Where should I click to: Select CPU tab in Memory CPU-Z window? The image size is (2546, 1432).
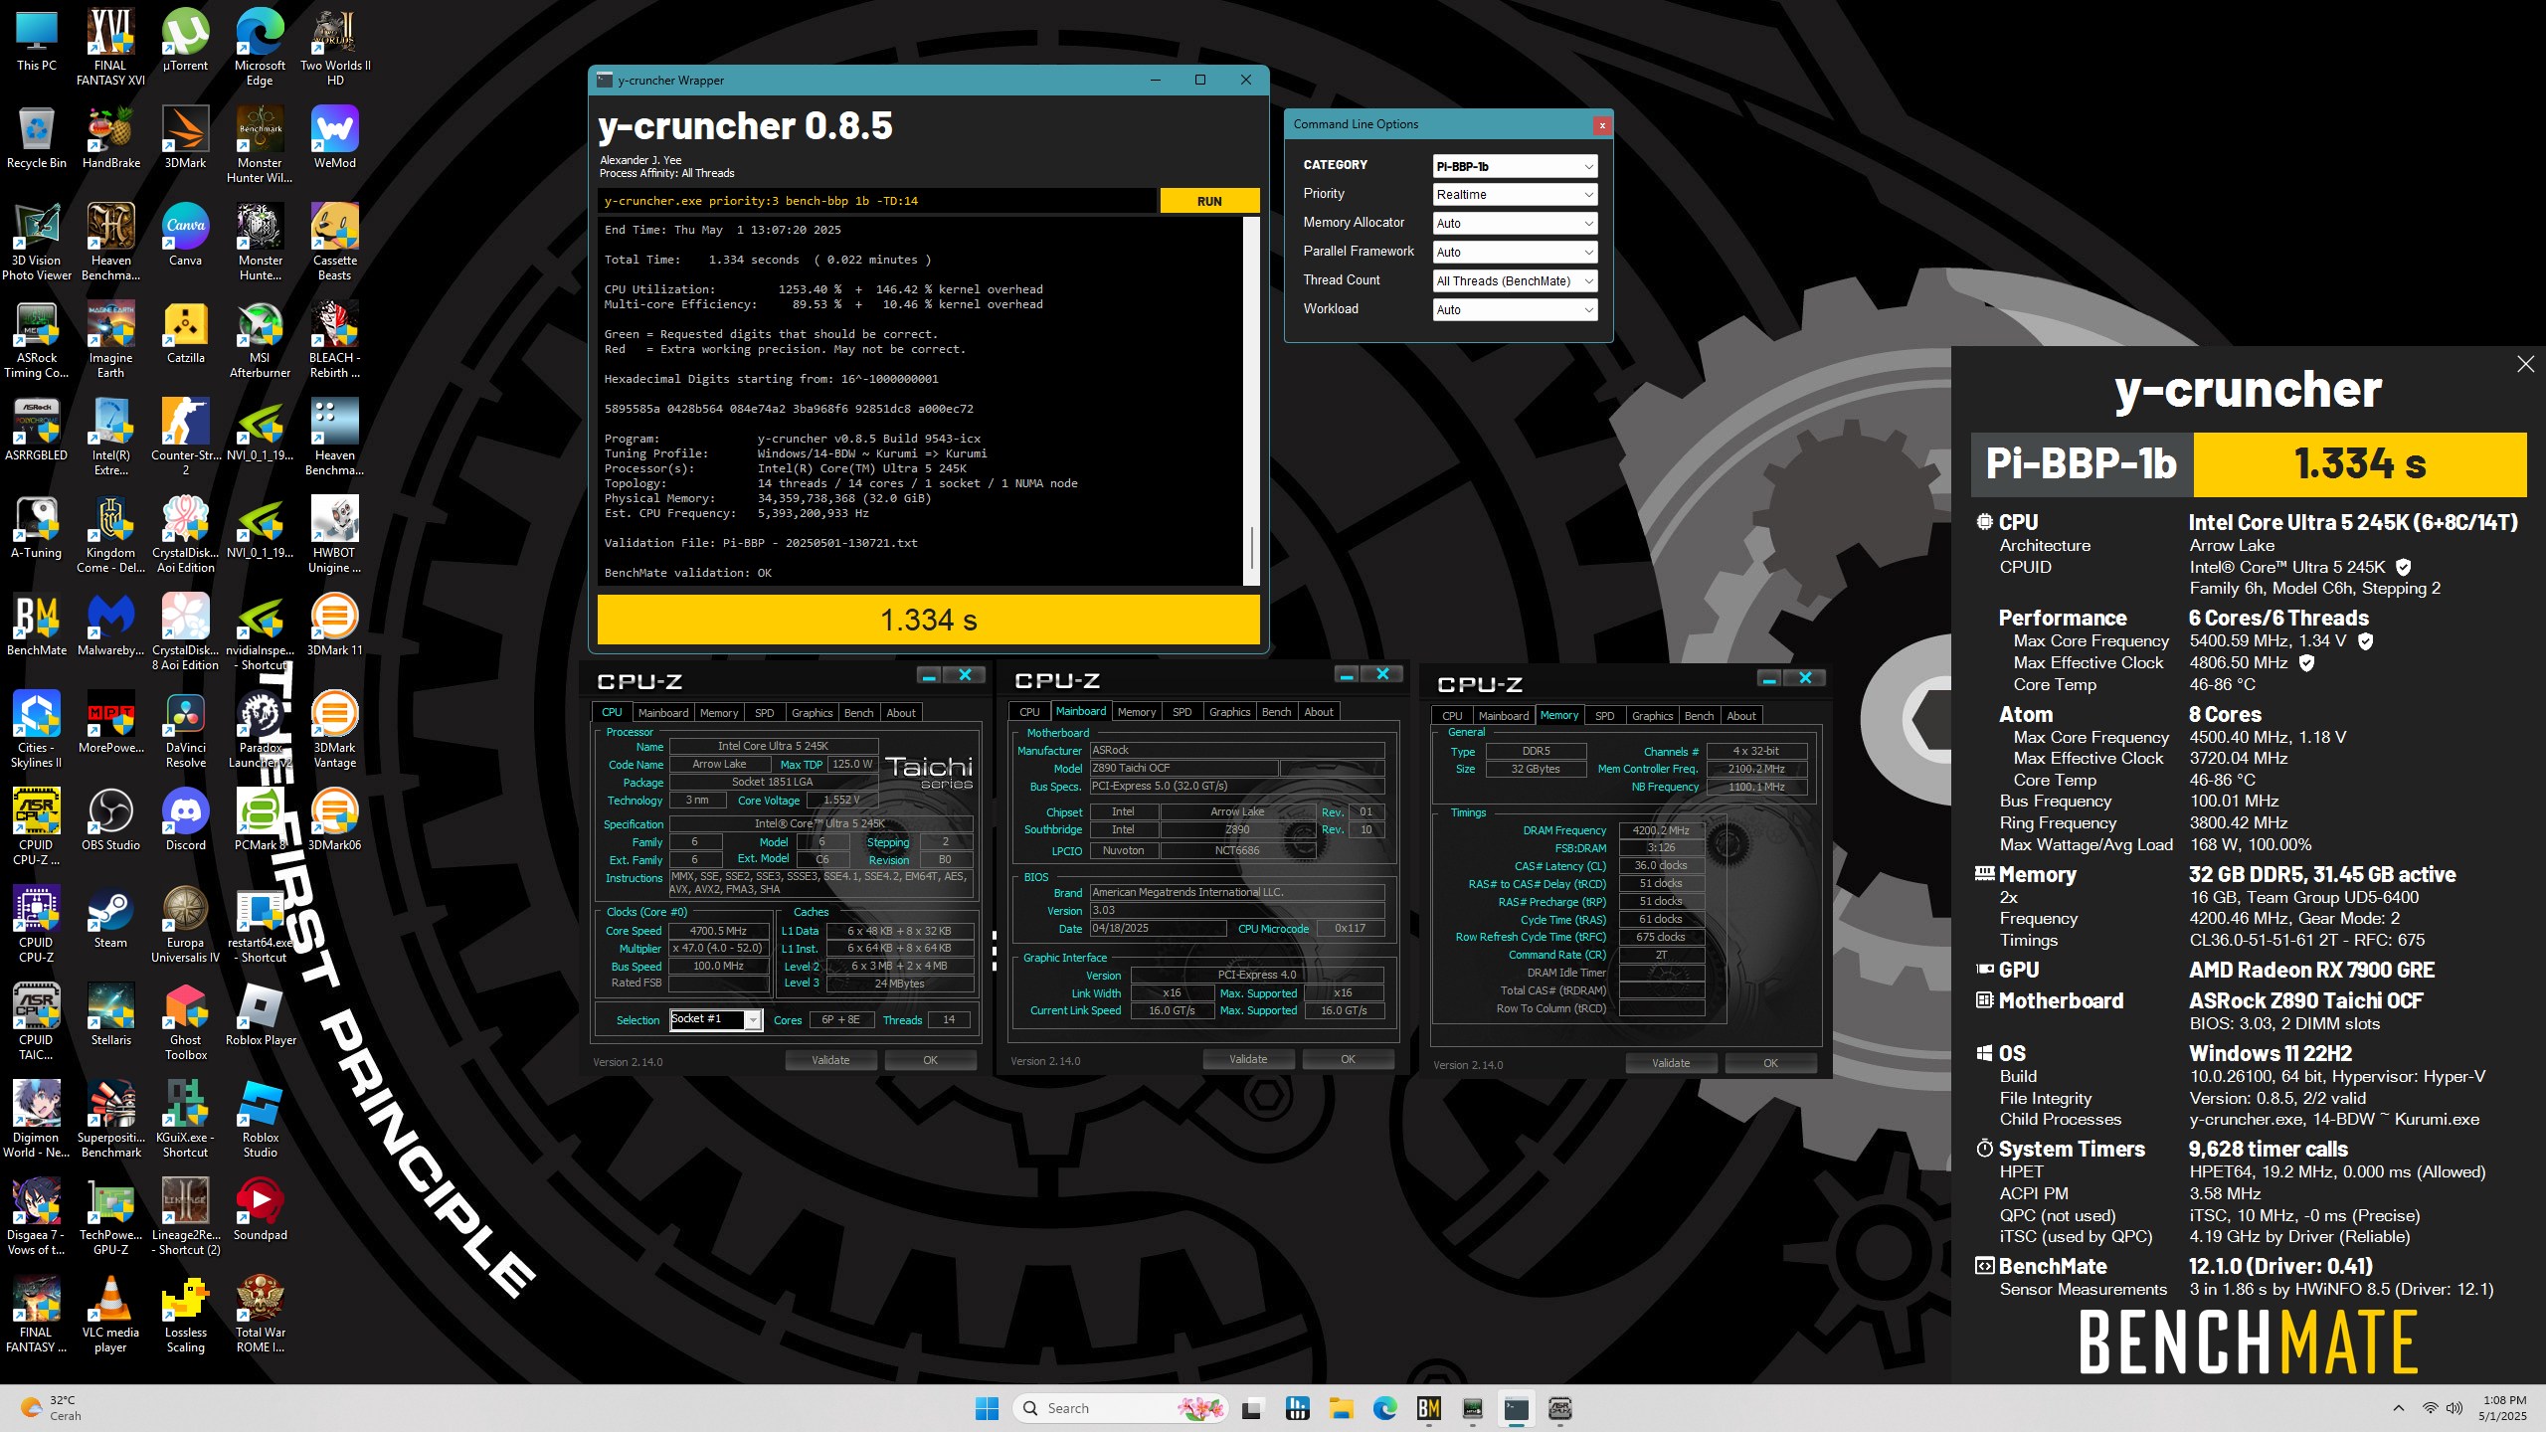point(1452,716)
